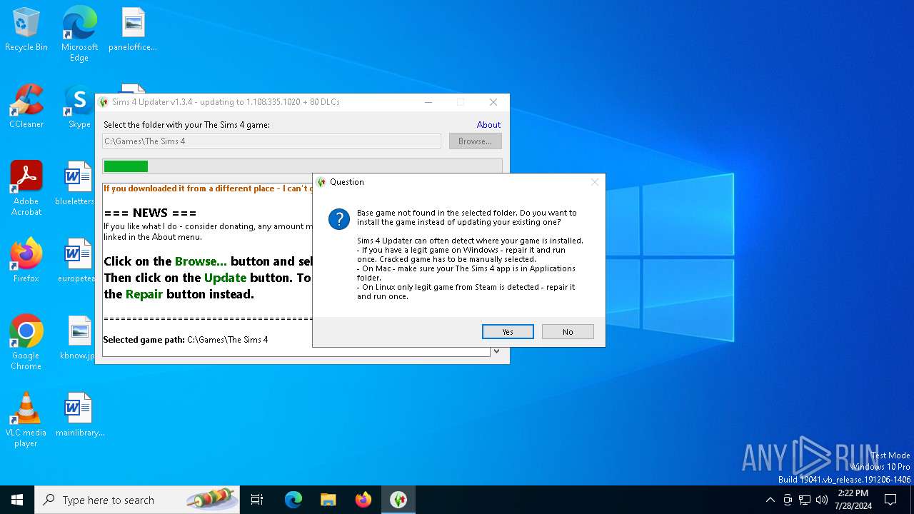Open the clock showing 2:22 PM
Viewport: 914px width, 514px height.
point(853,500)
